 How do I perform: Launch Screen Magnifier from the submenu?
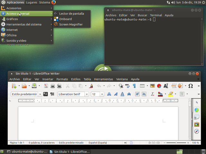coord(72,24)
